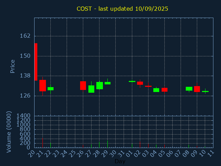Image resolution: width=221 pixels, height=166 pixels.
Task: Click the "Day" axis label
Action: 120,161
